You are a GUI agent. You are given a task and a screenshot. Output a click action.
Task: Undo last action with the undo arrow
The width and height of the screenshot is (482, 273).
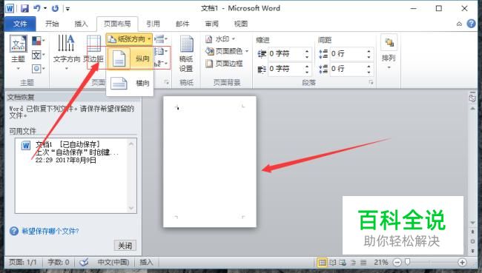tap(37, 8)
